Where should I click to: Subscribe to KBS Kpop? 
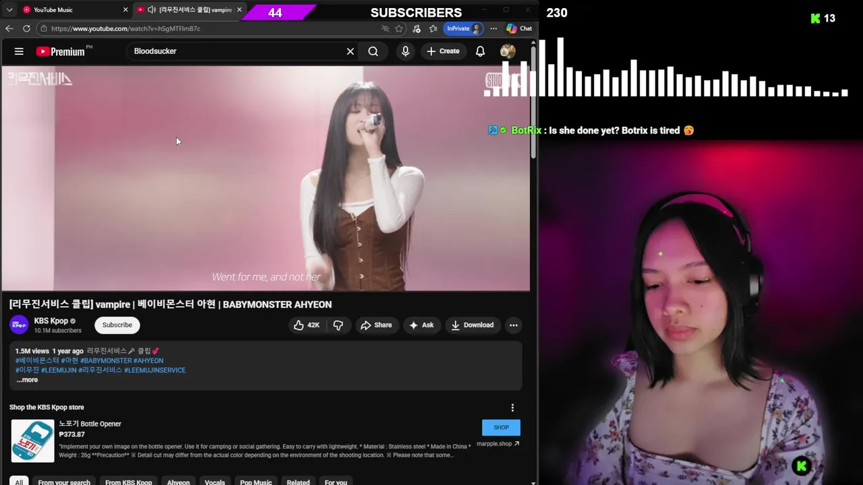tap(117, 325)
